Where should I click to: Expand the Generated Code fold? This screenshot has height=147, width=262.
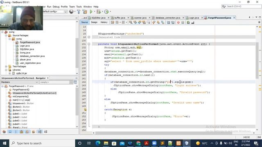point(89,37)
